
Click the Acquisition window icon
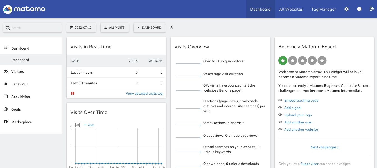coord(6,97)
